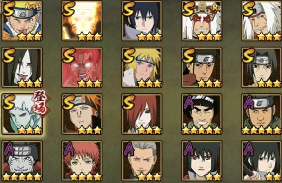Viewport: 282px width, 183px height.
Task: Pick the pale horned character with 登场 badge
Action: 22,114
